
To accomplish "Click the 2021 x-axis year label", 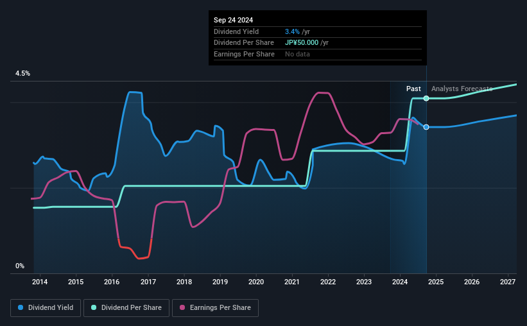I will click(x=291, y=282).
